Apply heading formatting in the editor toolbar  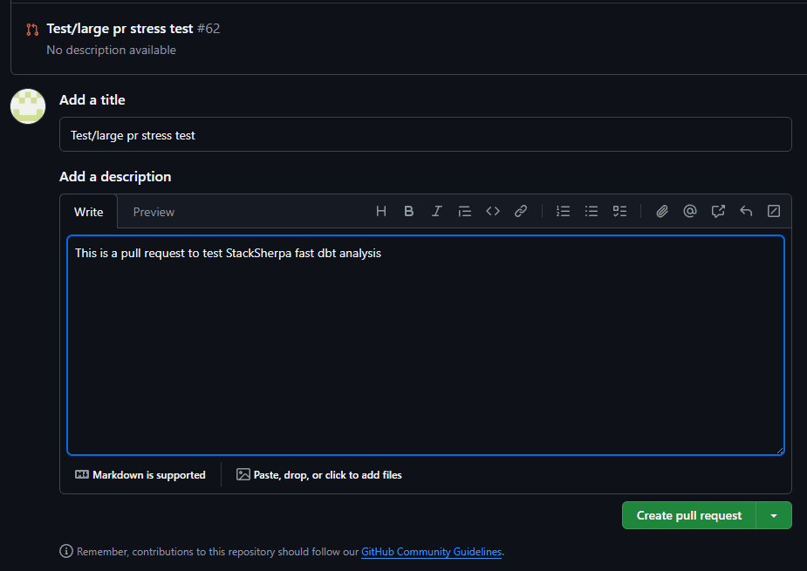pyautogui.click(x=380, y=210)
